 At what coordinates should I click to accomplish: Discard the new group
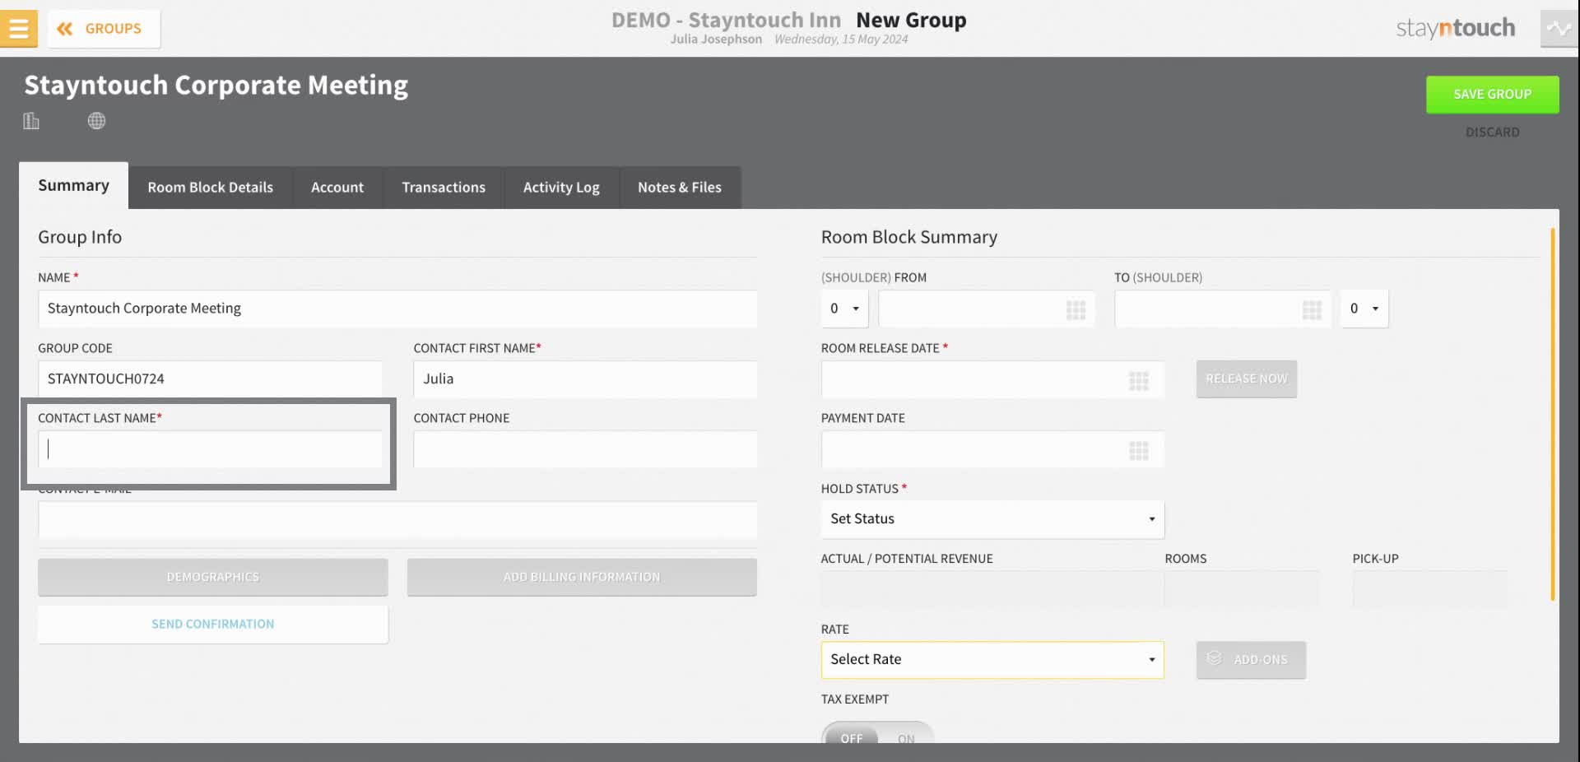(1492, 132)
